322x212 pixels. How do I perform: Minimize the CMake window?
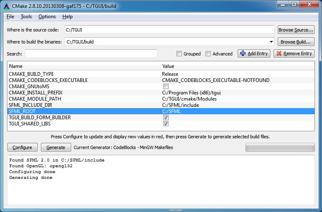pos(283,4)
